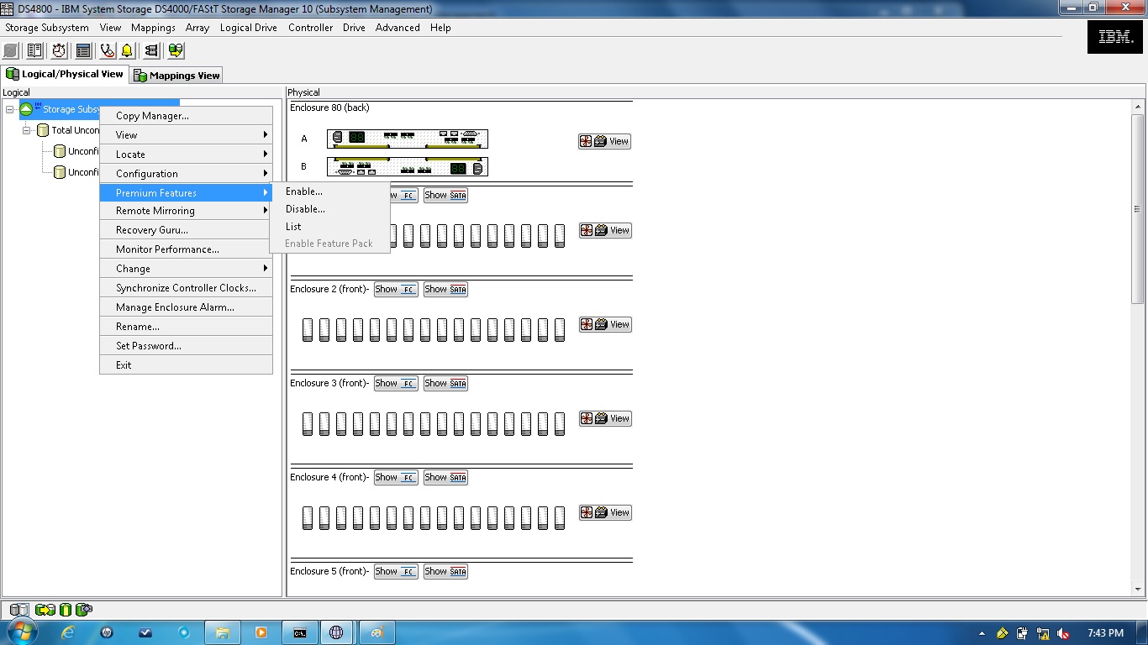Viewport: 1148px width, 645px height.
Task: Collapse the Total Unconfigured tree node
Action: point(27,130)
